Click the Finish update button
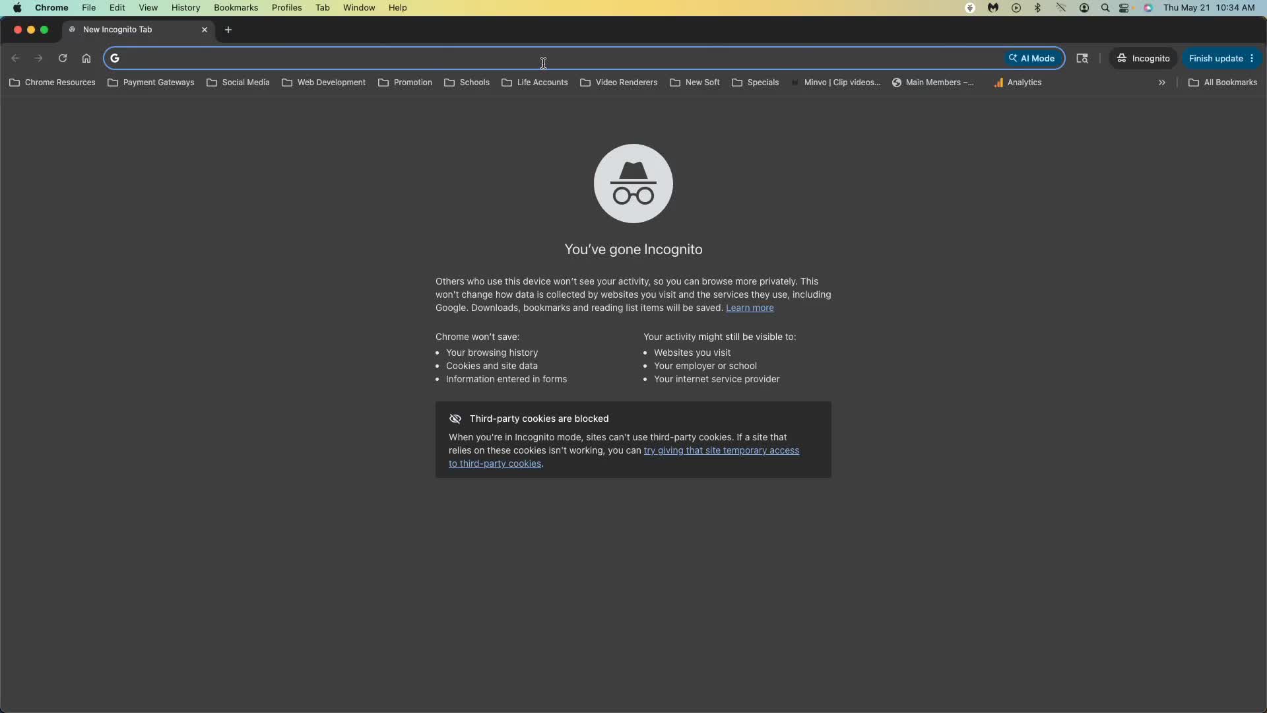Screen dimensions: 1267x713 (1221, 58)
